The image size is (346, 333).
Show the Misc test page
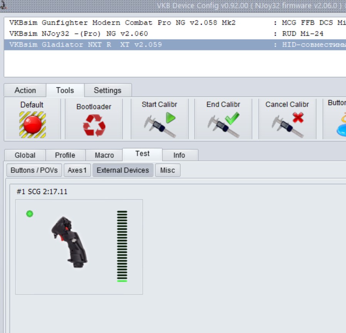pos(168,170)
